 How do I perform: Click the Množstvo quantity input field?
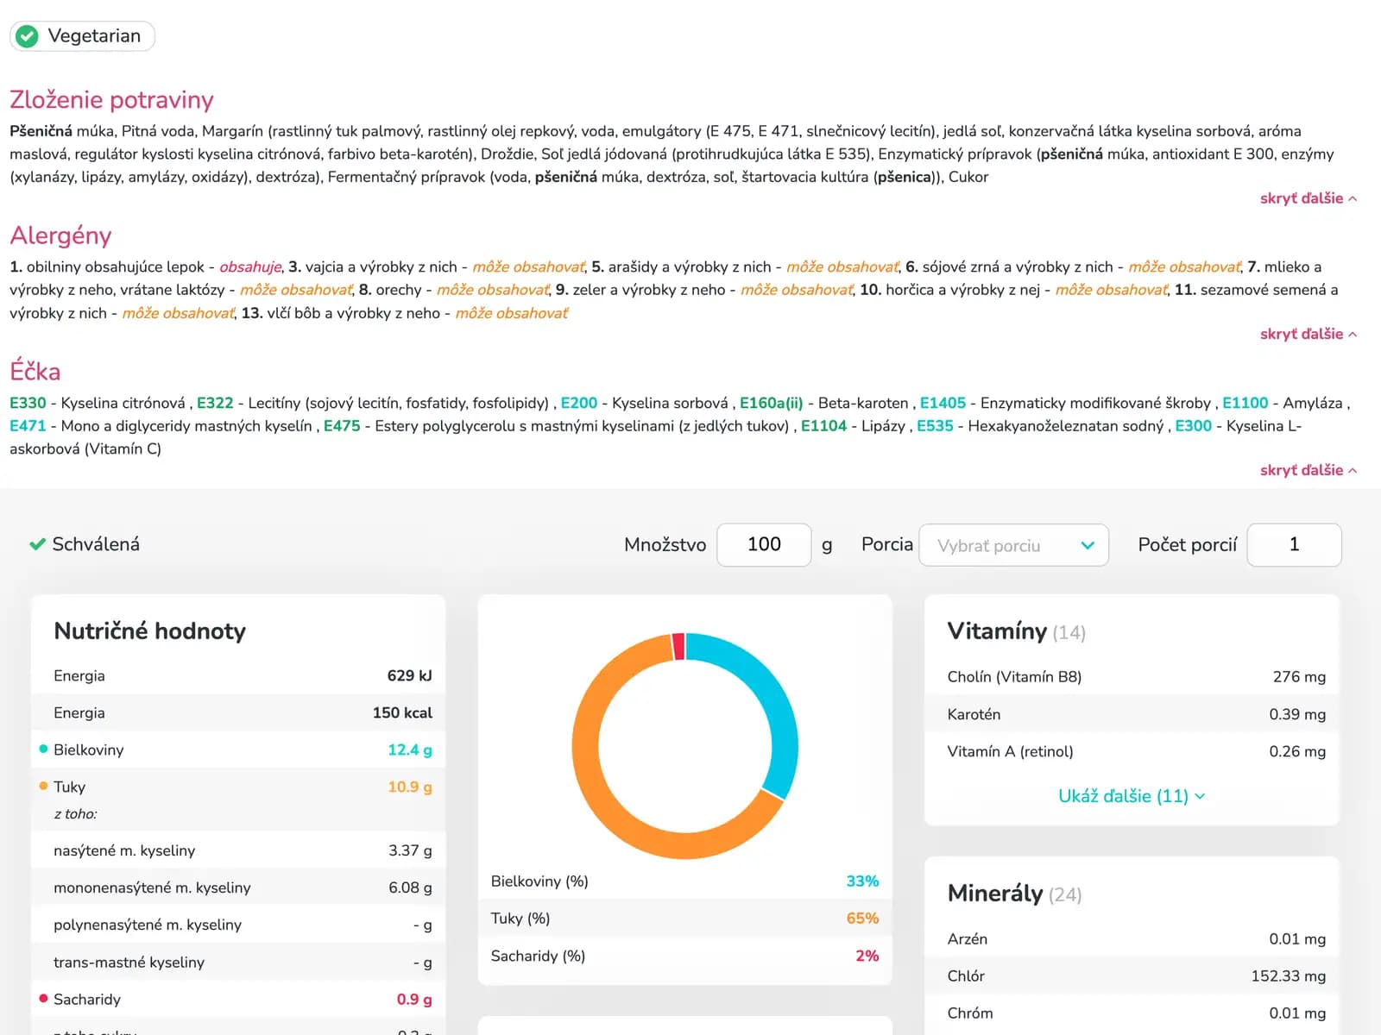[x=764, y=545]
